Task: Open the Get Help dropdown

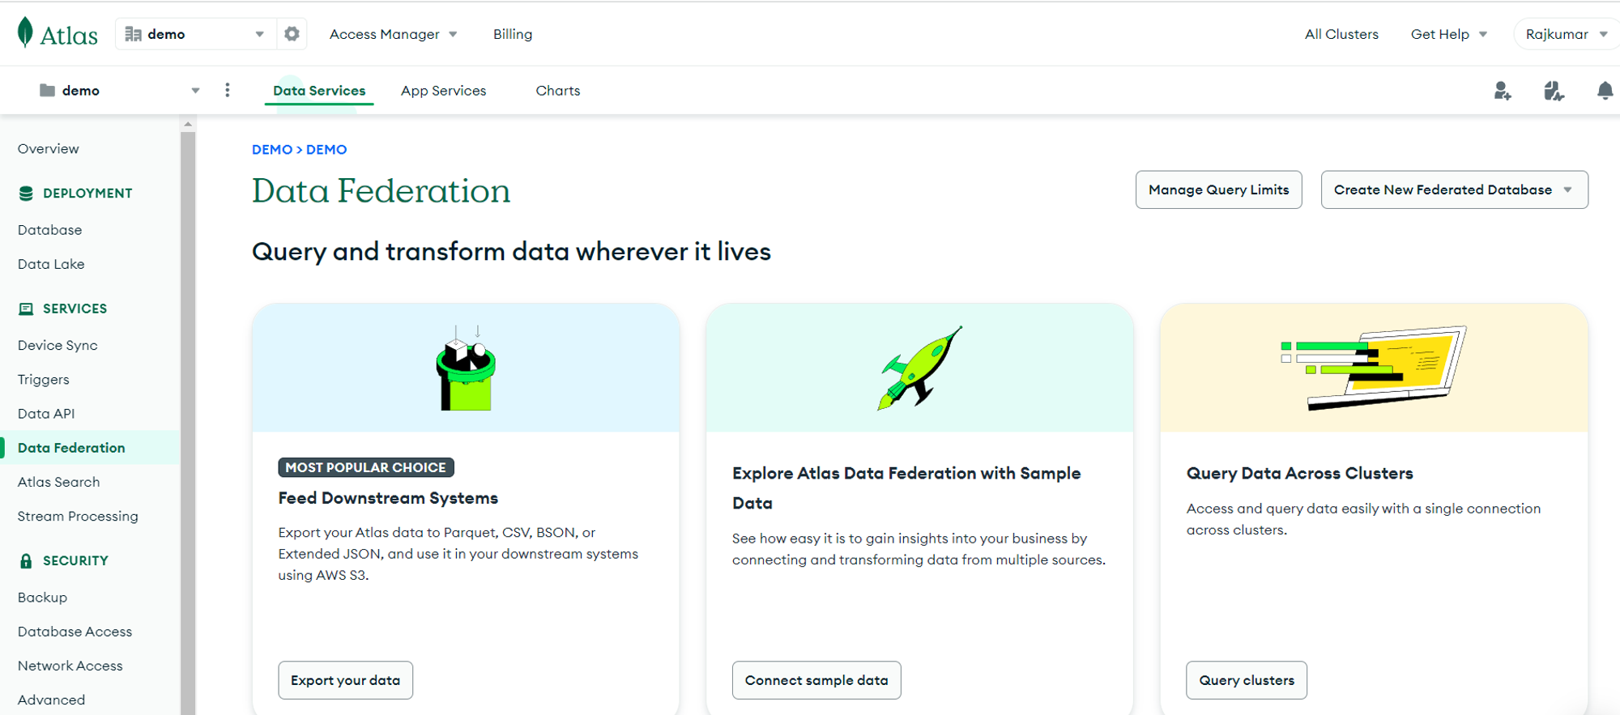Action: pos(1449,34)
